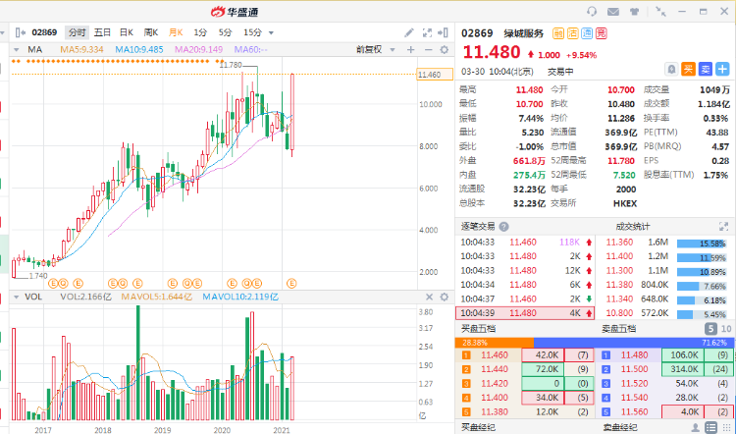Switch order book depth to 5 levels
This screenshot has width=736, height=434.
pyautogui.click(x=710, y=329)
